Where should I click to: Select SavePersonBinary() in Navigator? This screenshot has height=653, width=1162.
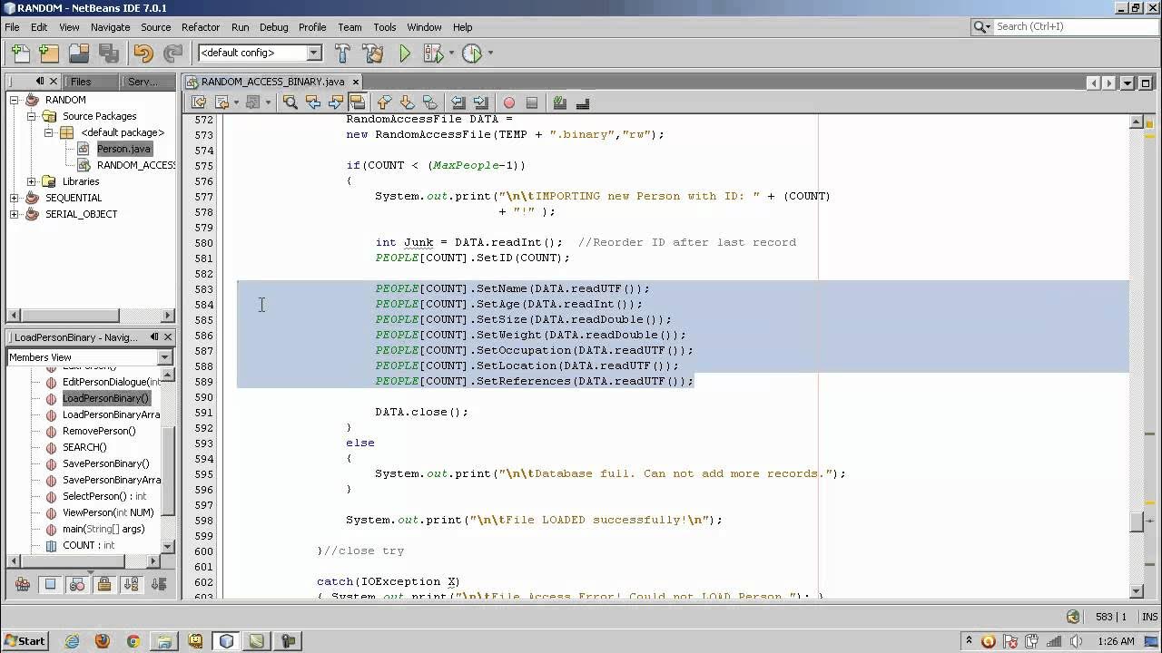click(x=105, y=463)
